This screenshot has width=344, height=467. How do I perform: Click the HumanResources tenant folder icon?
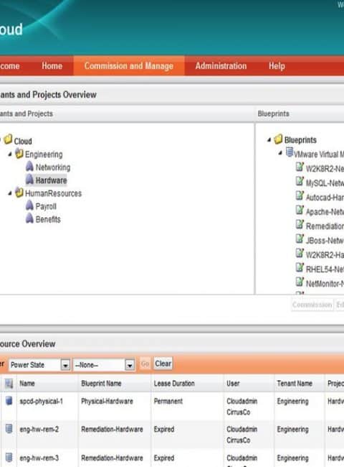[x=19, y=193]
